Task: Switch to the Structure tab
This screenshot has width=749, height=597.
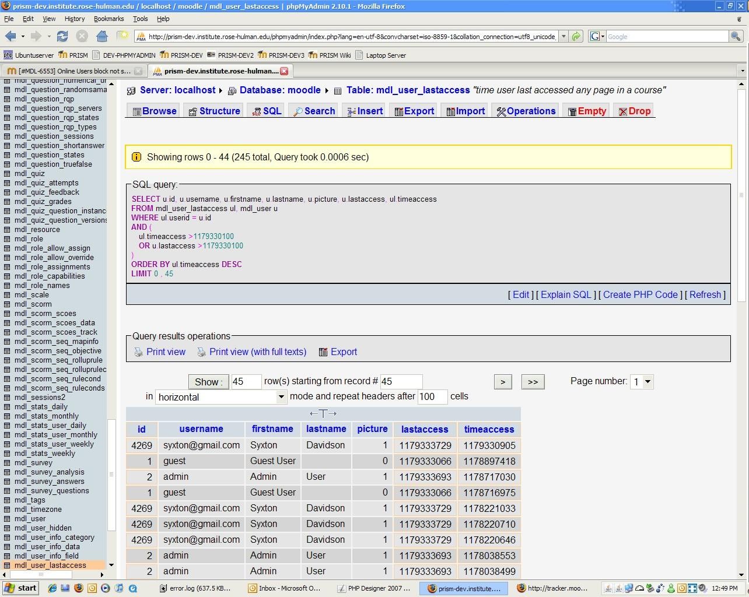Action: click(x=214, y=111)
